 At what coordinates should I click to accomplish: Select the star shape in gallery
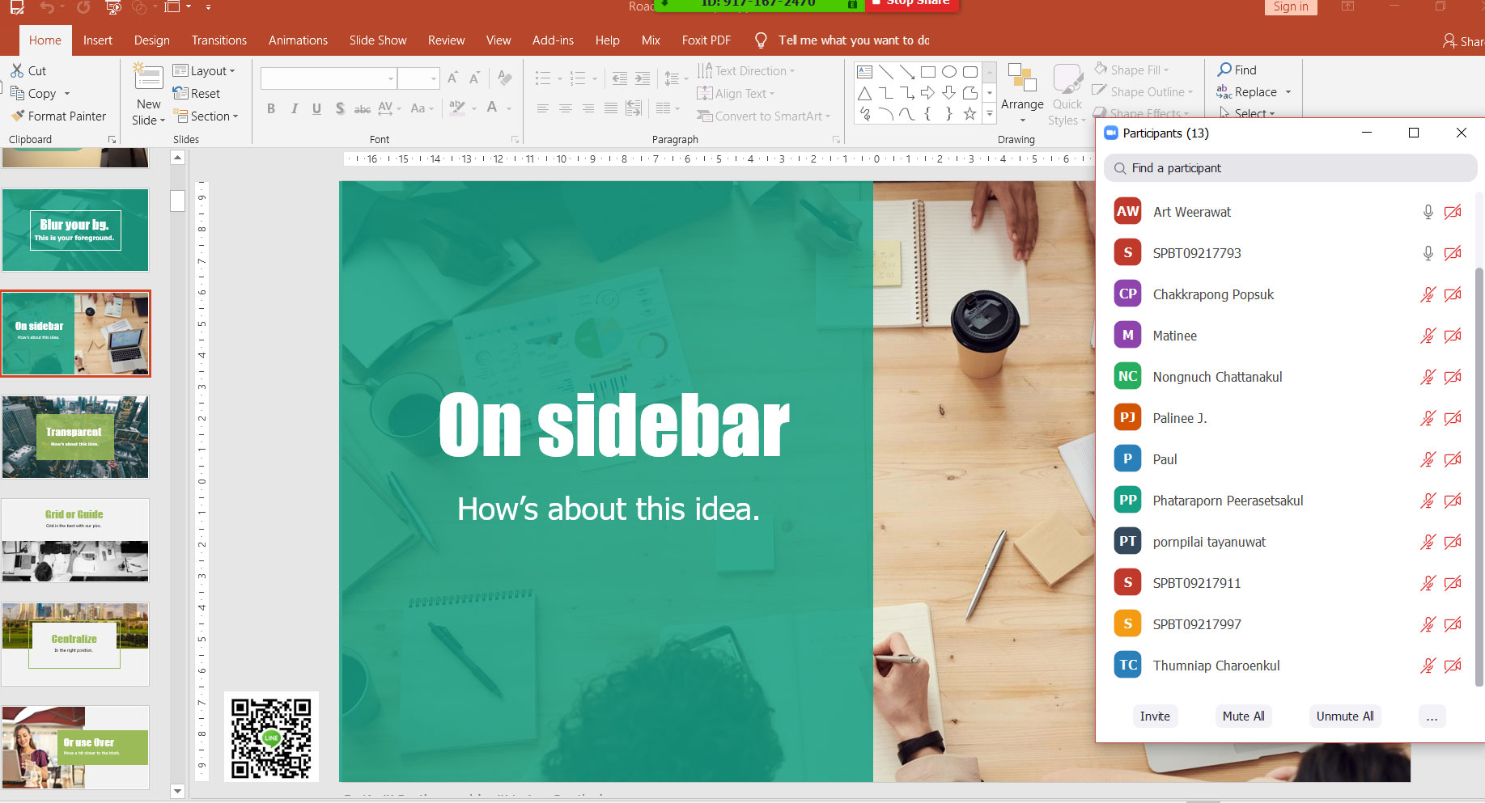pos(969,114)
